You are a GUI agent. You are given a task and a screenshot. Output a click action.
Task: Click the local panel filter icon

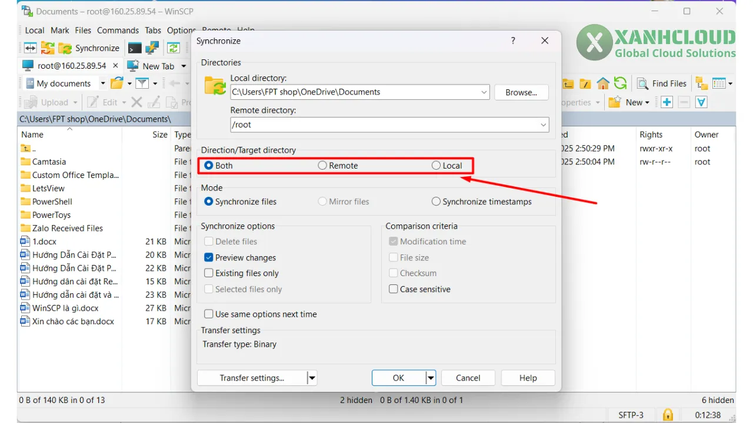[x=142, y=83]
